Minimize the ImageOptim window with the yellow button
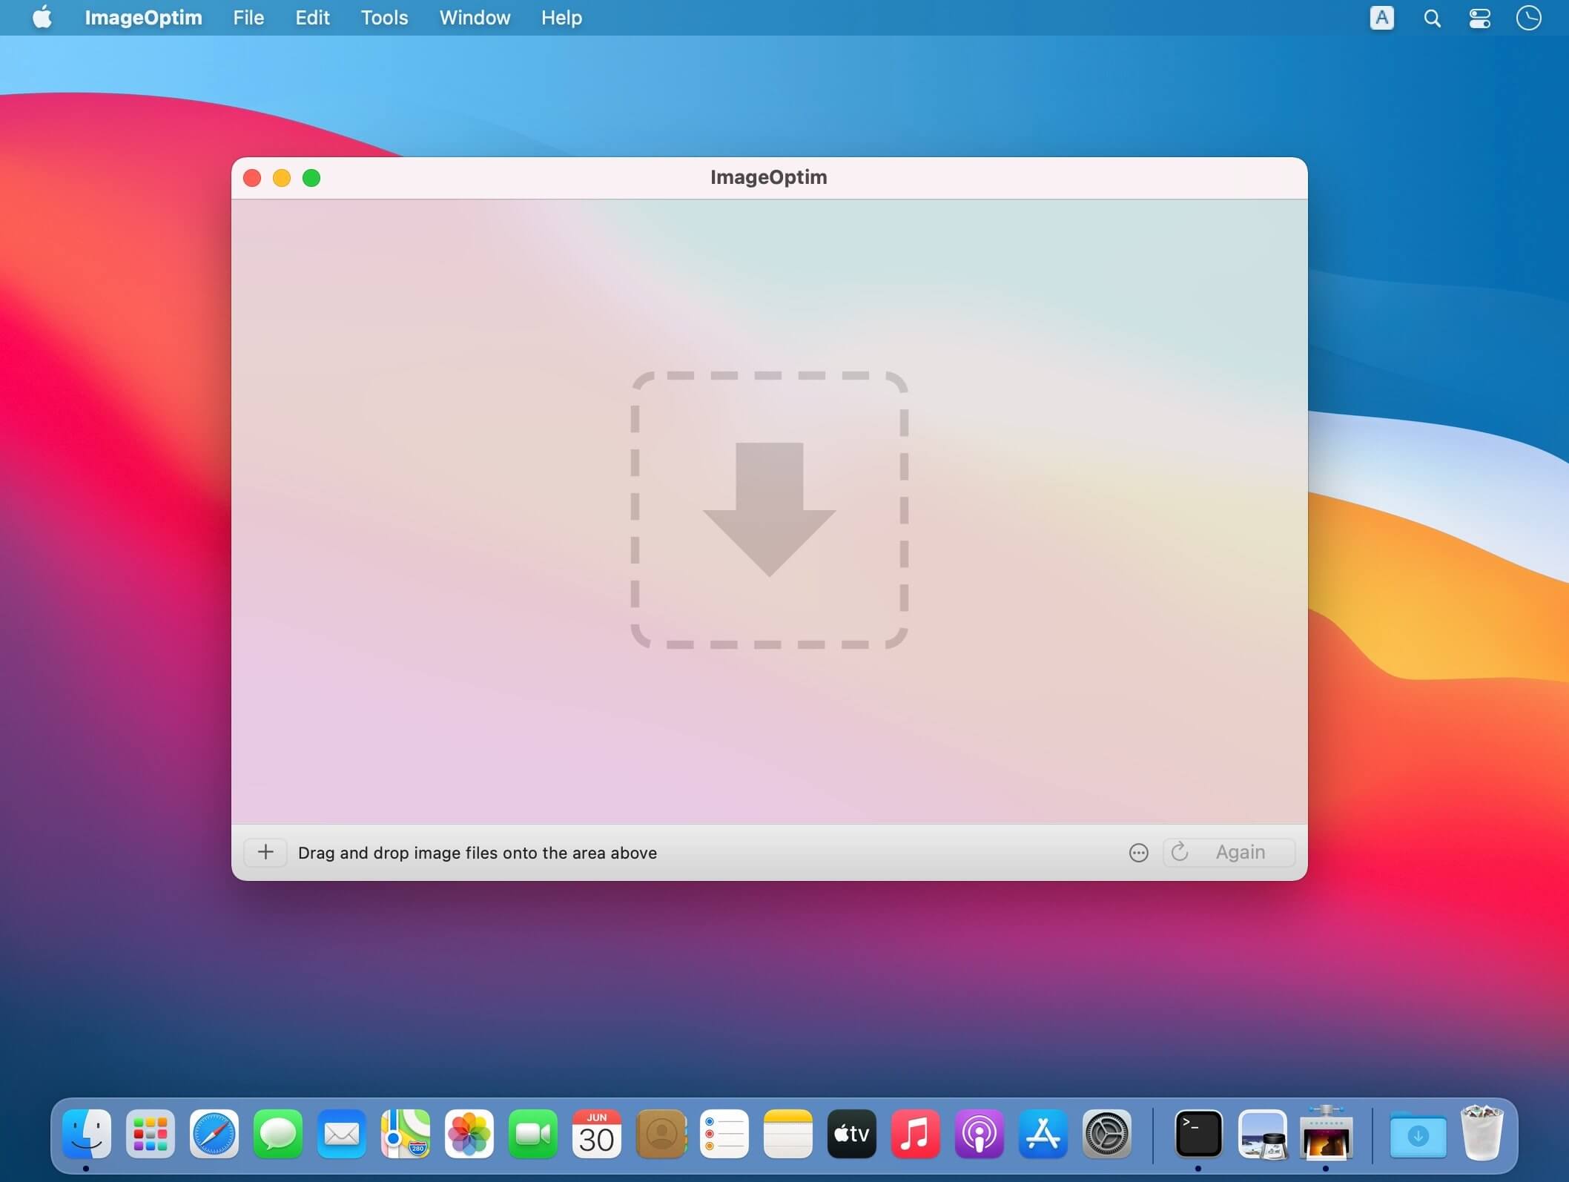This screenshot has height=1182, width=1569. [282, 178]
